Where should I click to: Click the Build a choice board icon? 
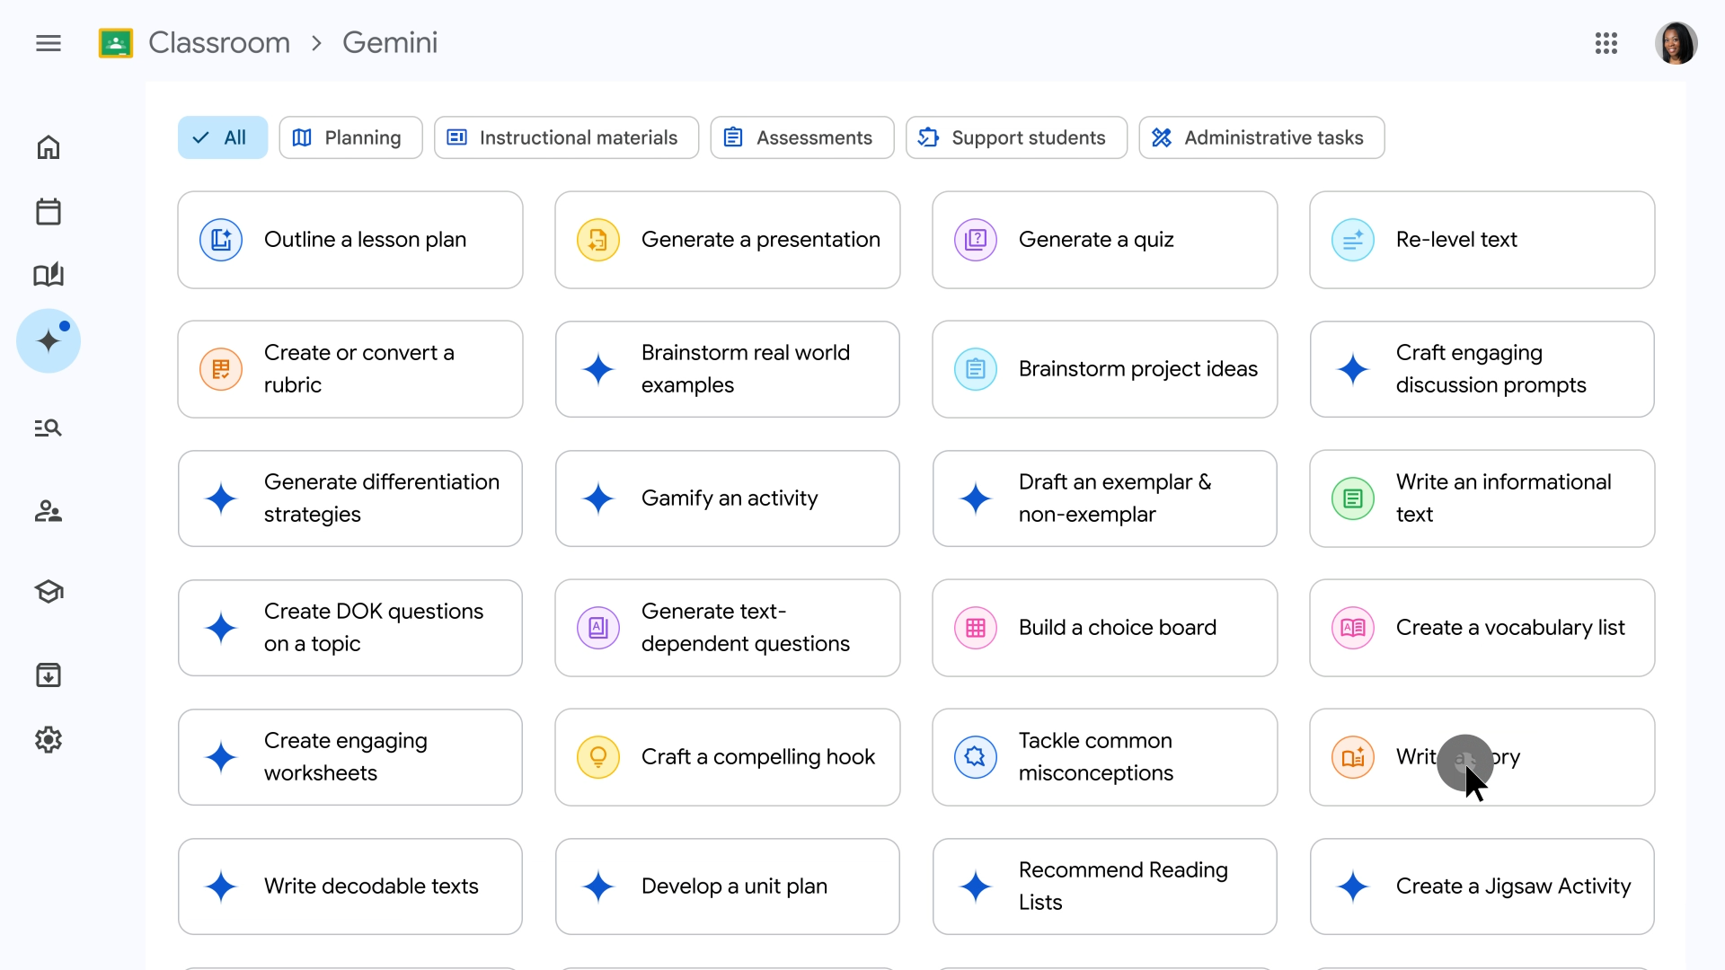pyautogui.click(x=976, y=628)
